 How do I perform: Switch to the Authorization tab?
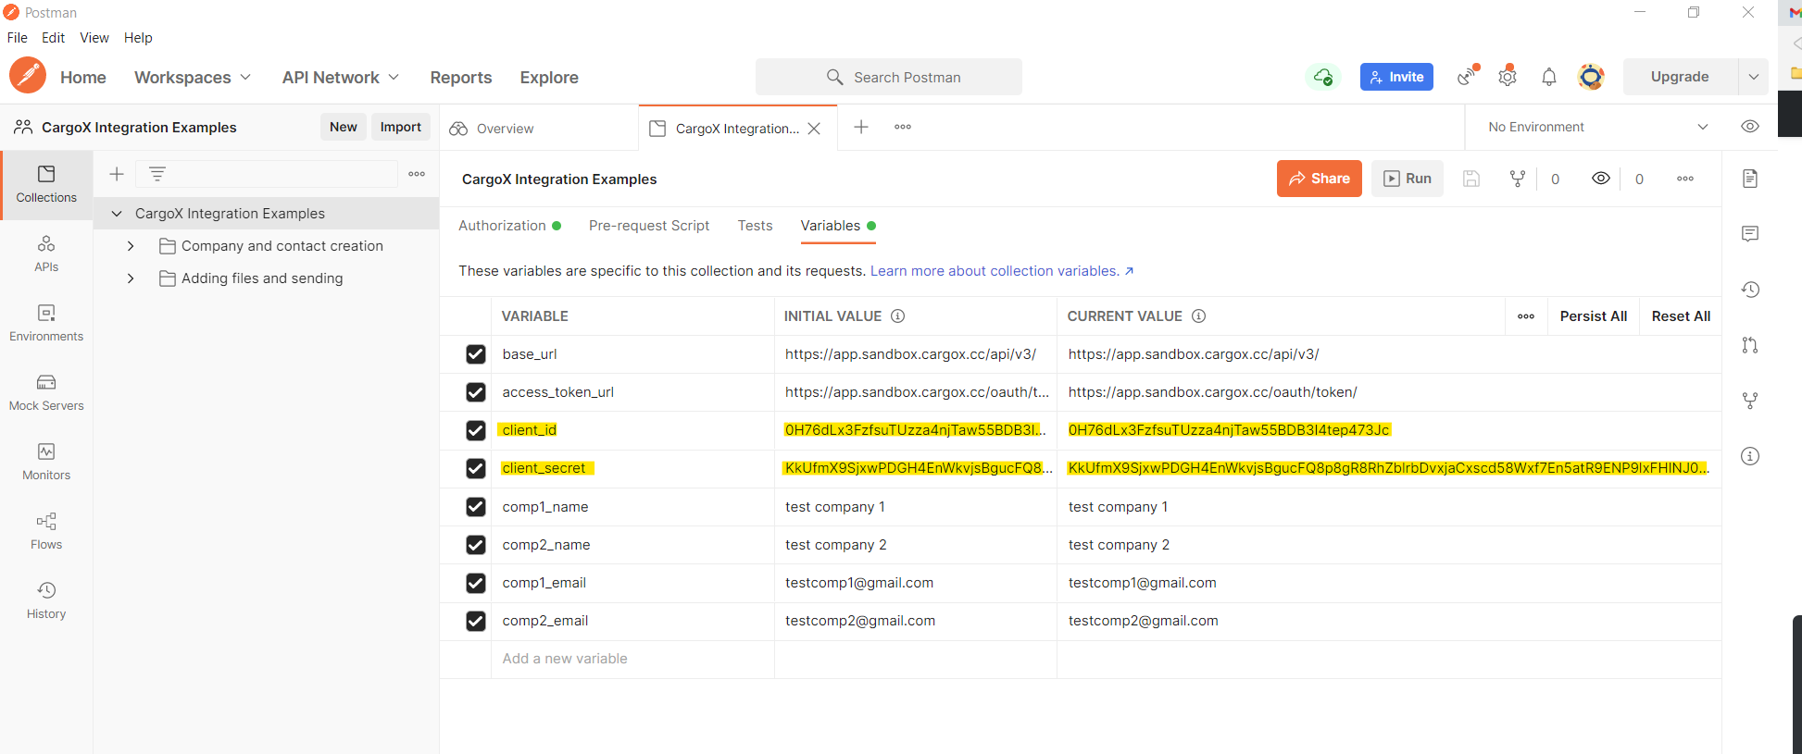coord(509,226)
